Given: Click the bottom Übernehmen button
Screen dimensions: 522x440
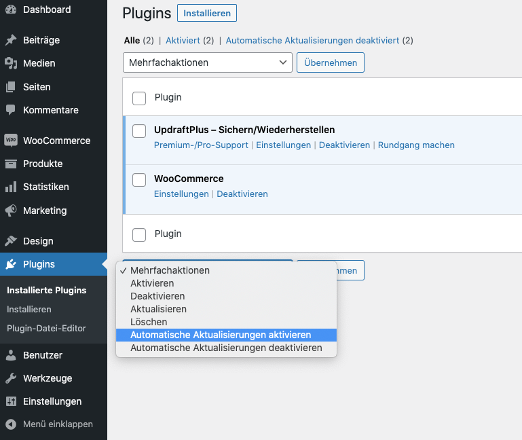Looking at the screenshot, I should (350, 270).
